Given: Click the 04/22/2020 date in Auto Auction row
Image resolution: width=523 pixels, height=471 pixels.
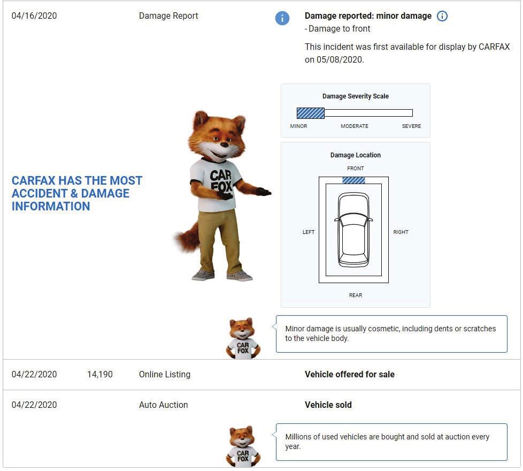Looking at the screenshot, I should (34, 405).
